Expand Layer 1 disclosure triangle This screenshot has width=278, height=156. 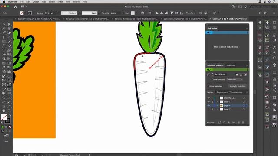[x=217, y=102]
